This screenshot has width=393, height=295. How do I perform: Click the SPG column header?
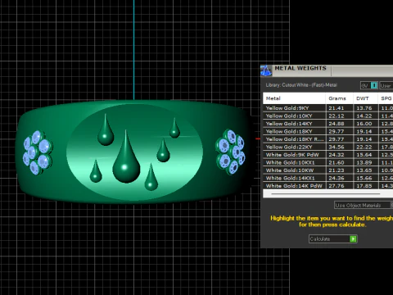(386, 98)
